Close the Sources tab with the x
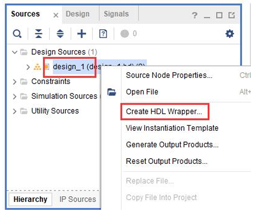Screen dimensions: 253x214 point(56,15)
